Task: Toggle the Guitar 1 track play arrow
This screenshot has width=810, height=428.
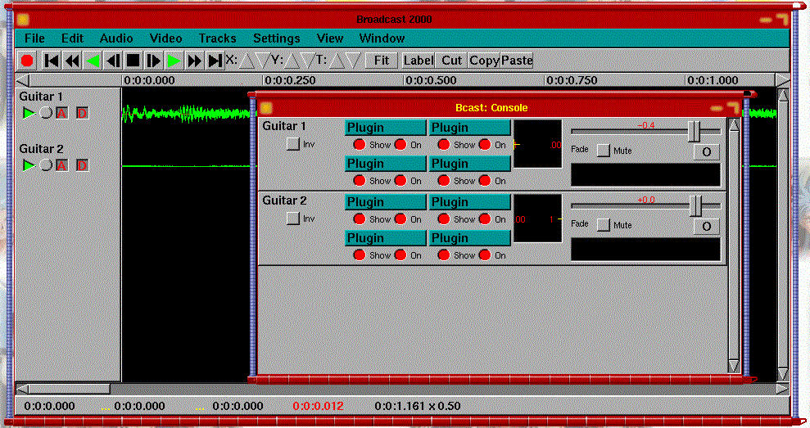Action: [x=29, y=113]
